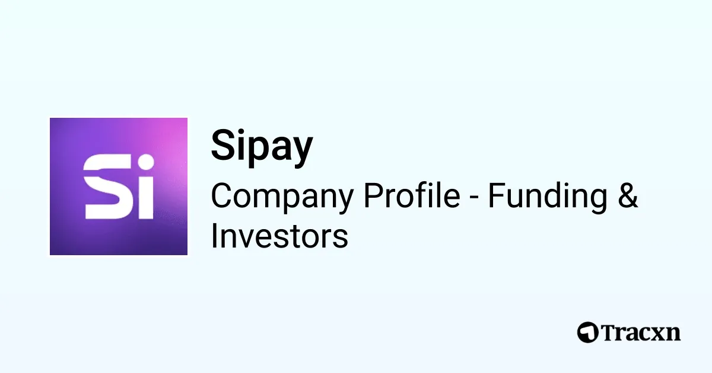Click the white letter i in the Sipay logo

(x=143, y=188)
